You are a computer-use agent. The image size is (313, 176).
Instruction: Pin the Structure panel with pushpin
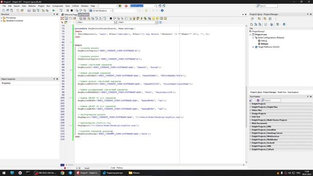(54, 14)
